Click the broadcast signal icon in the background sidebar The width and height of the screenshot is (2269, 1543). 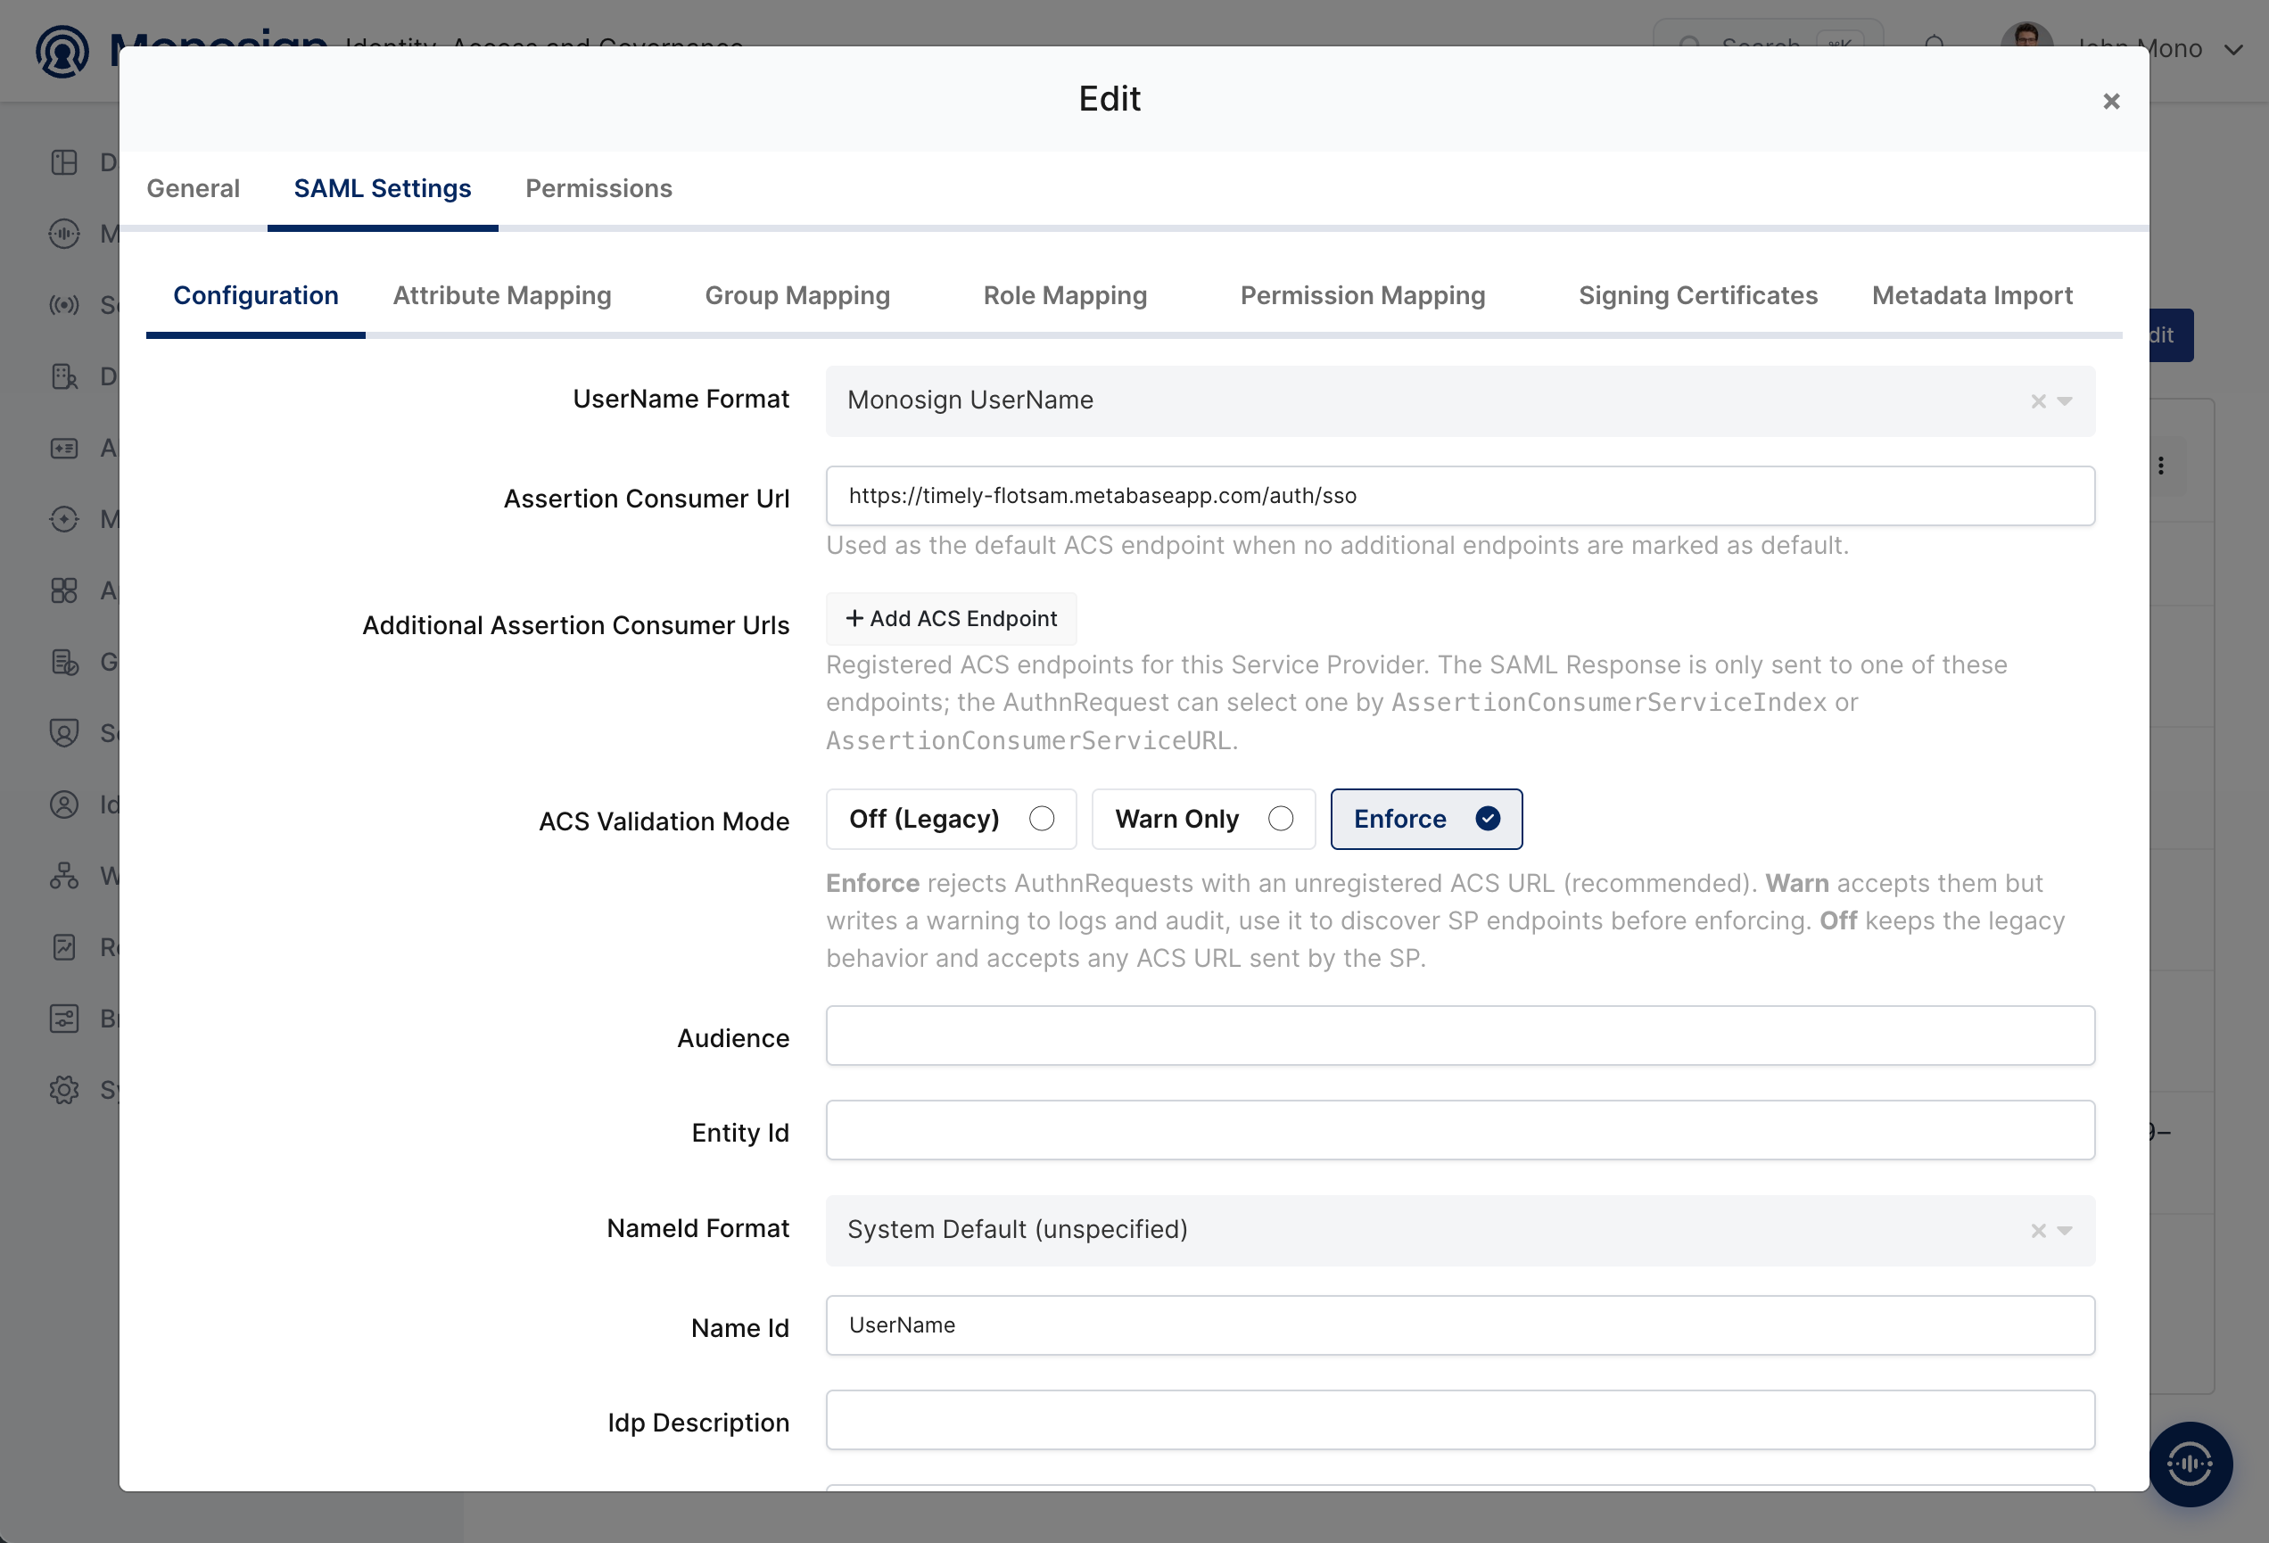[x=64, y=305]
